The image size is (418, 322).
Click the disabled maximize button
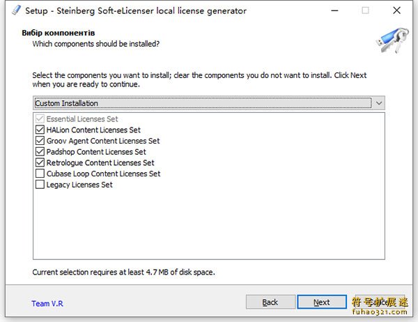coord(365,10)
